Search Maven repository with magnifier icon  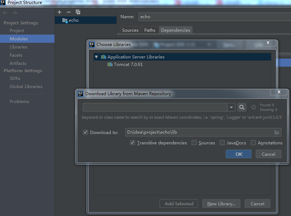pos(242,107)
